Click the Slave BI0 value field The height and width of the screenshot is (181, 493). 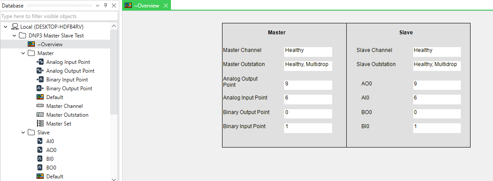(x=437, y=128)
